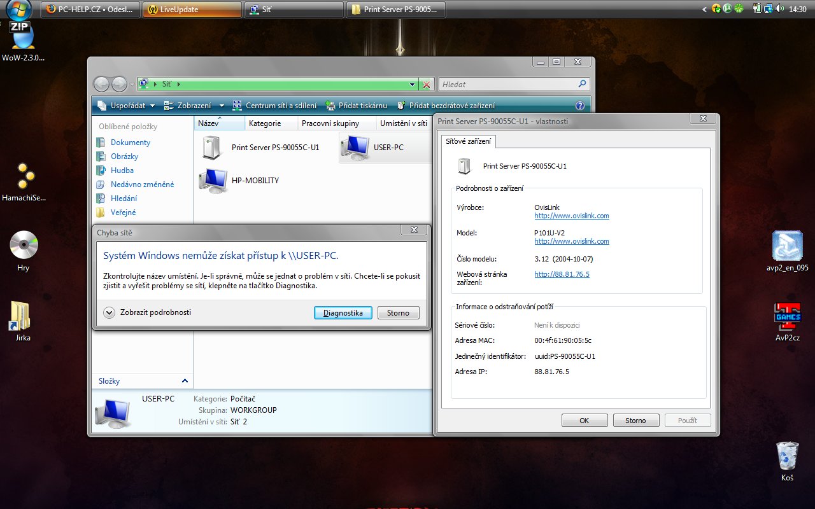
Task: Switch to PC-HELP.CZ Firefox taskbar item
Action: 90,10
